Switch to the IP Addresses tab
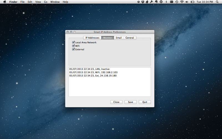This screenshot has height=139, width=222. click(x=92, y=38)
